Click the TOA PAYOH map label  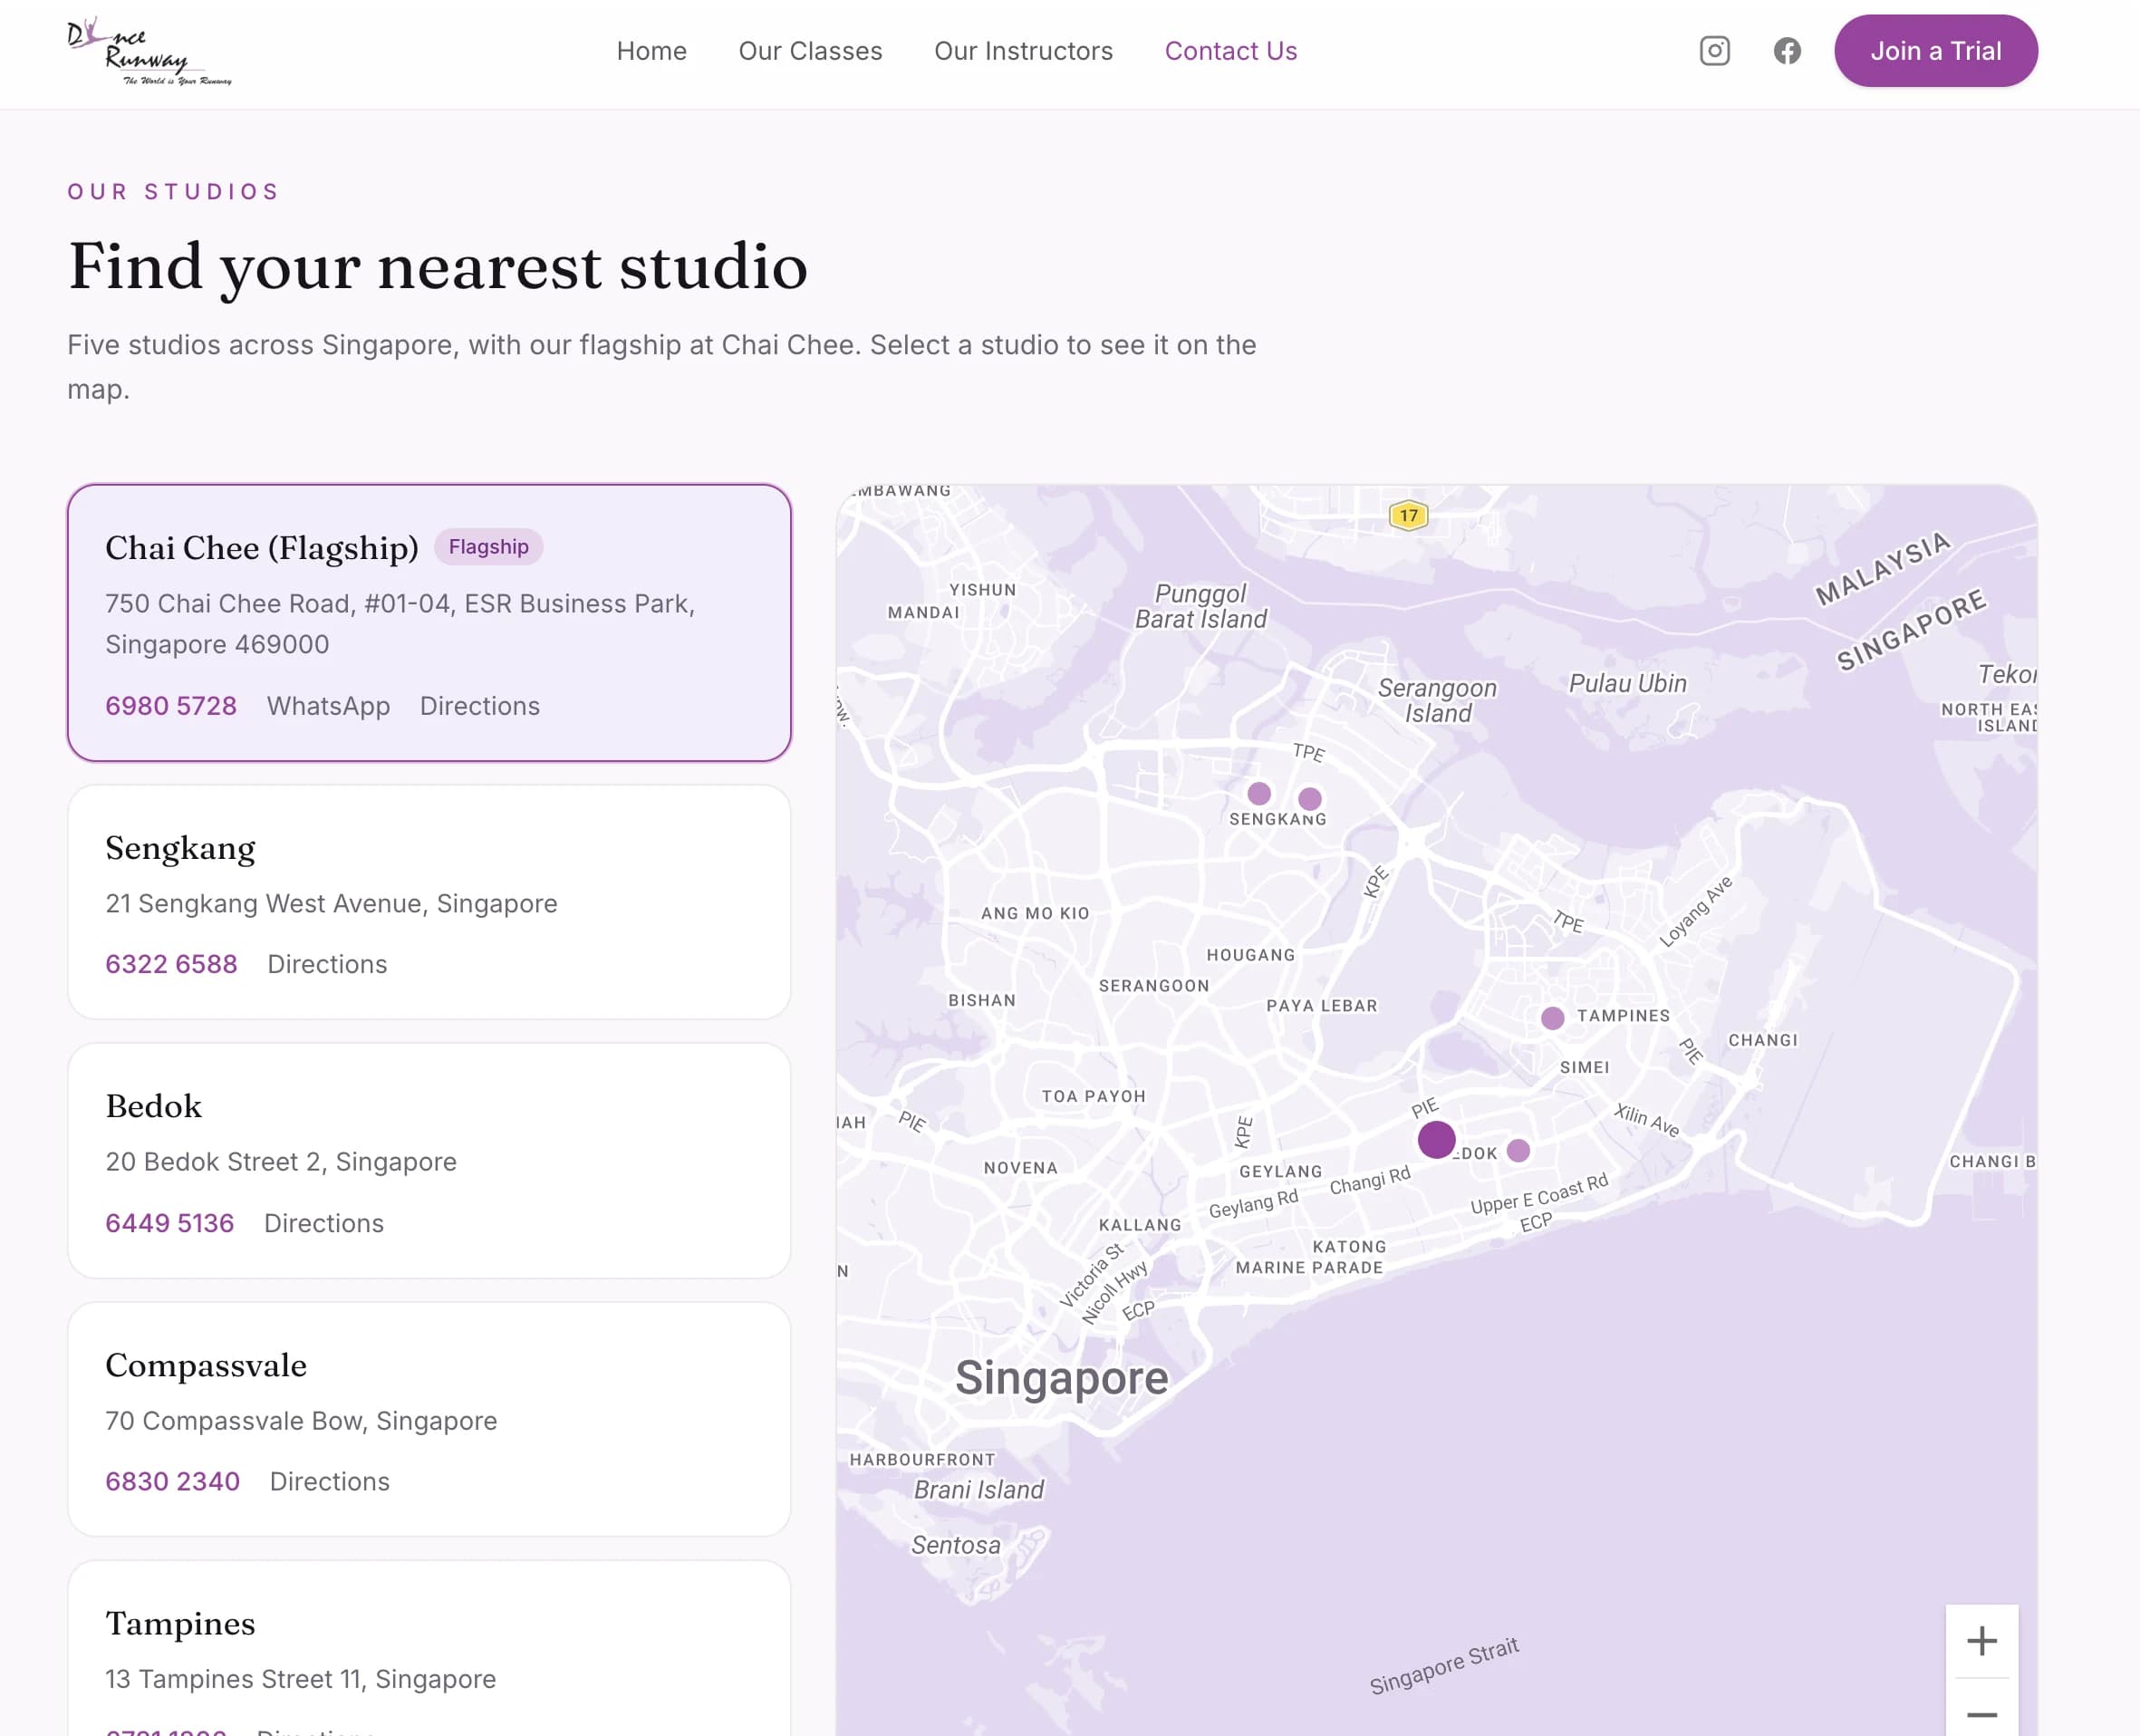tap(1093, 1096)
